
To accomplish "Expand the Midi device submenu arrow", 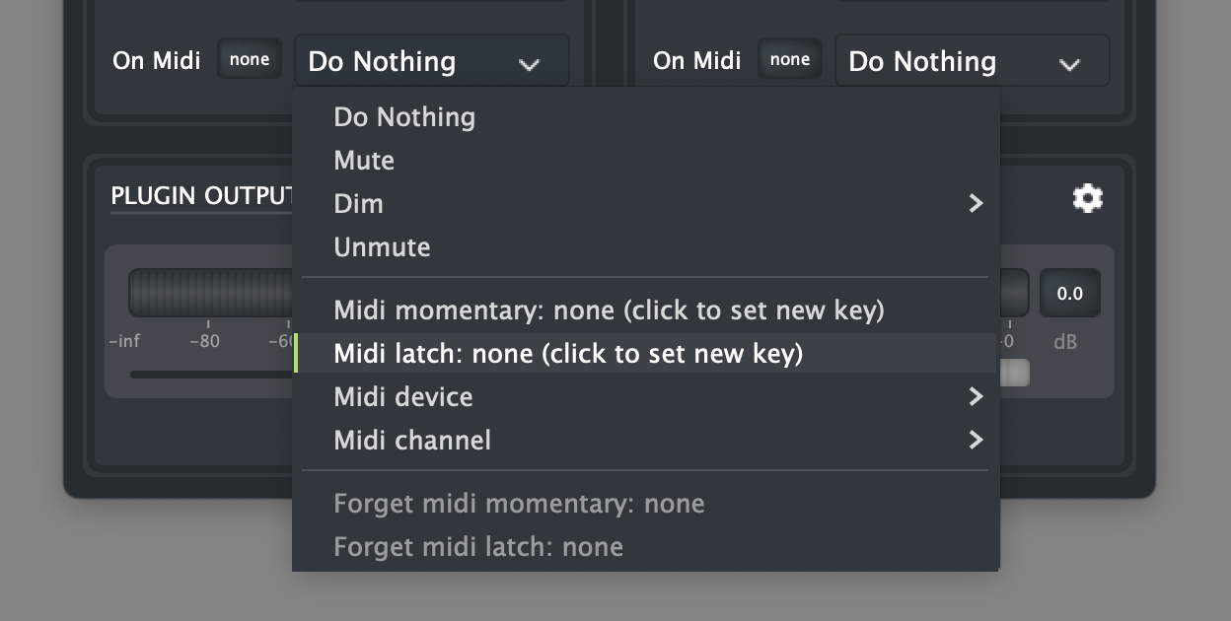I will (976, 397).
